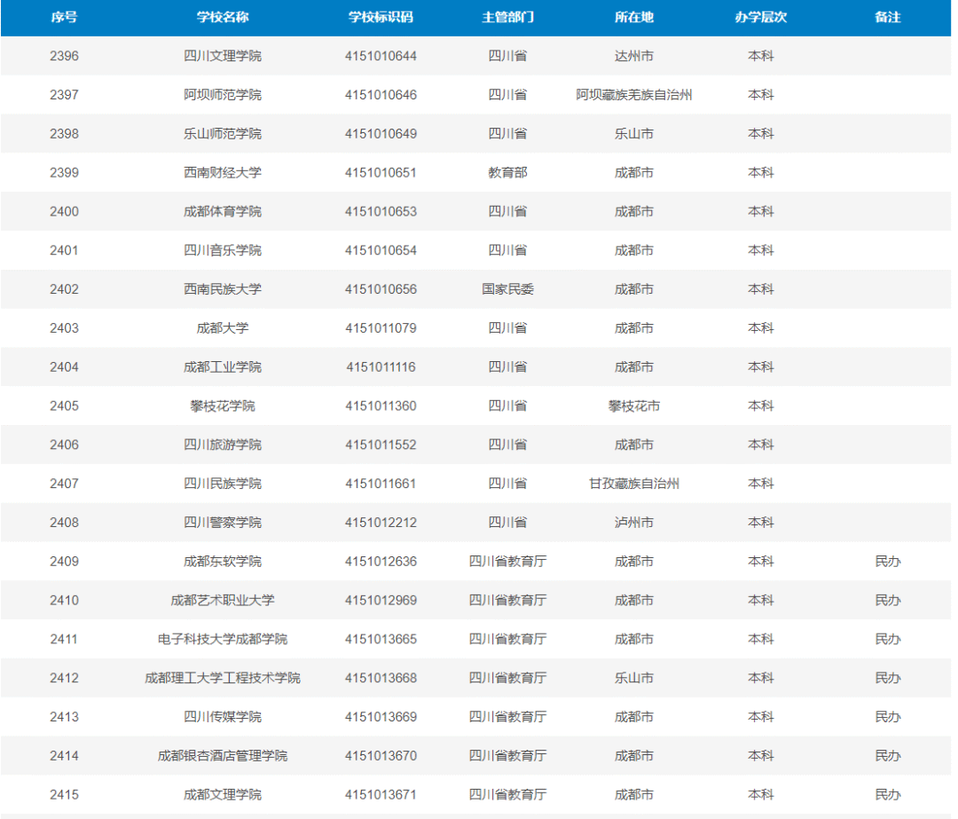Select school name 攀枝花学院

[x=223, y=406]
